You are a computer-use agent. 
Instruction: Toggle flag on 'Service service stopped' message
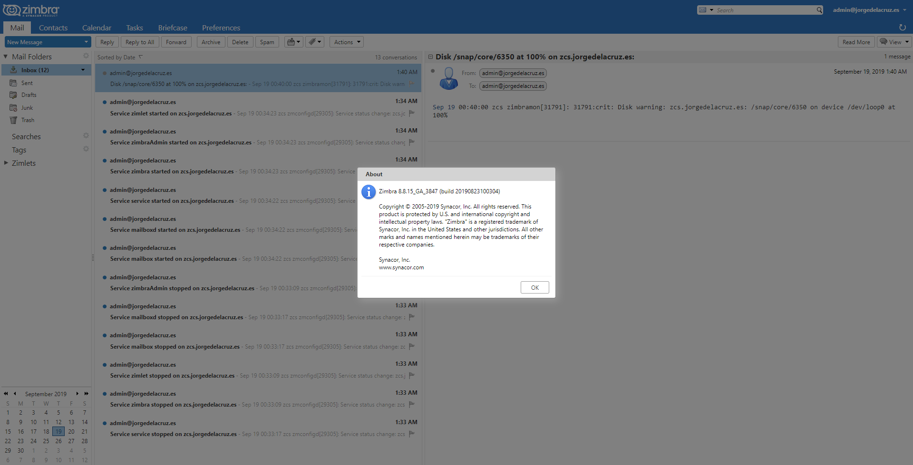(x=412, y=434)
